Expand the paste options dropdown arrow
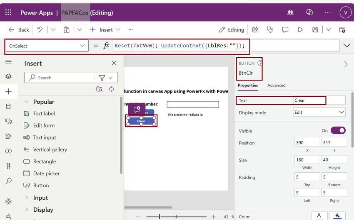354x220 pixels. [x=80, y=29]
